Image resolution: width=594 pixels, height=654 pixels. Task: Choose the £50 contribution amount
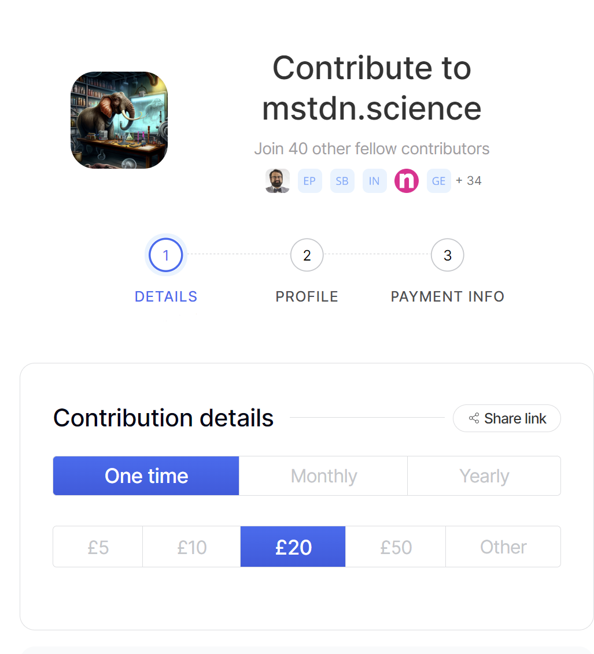pyautogui.click(x=396, y=547)
